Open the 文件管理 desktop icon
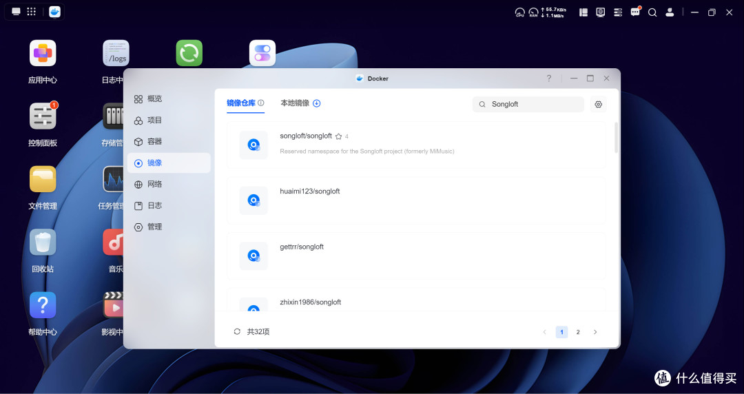The image size is (744, 394). [43, 179]
